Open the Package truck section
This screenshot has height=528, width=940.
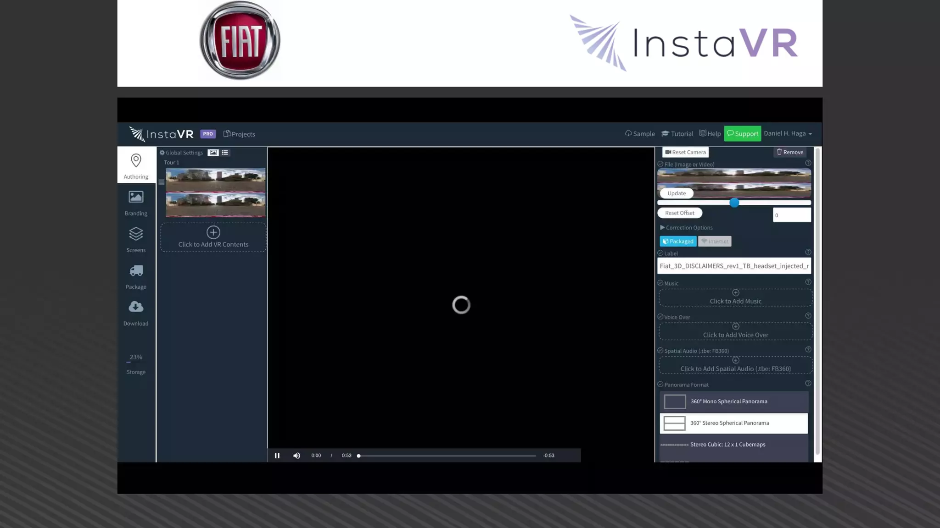coord(136,276)
